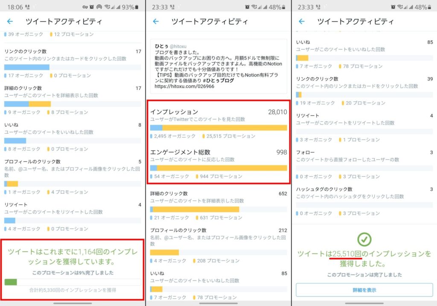437x306 pixels.
Task: Tap the ハッシュタグのクリック数 row
Action: [x=364, y=201]
